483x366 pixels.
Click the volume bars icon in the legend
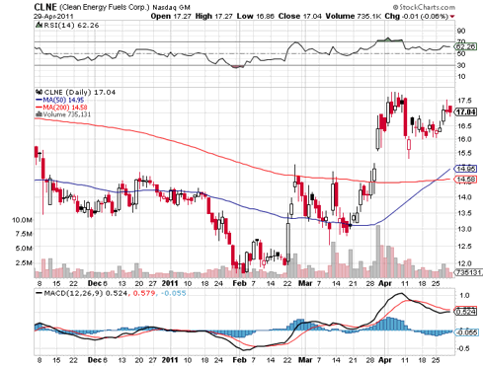[39, 114]
